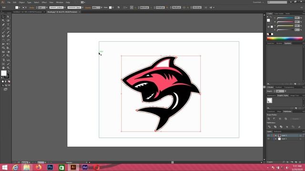Open the variable width profile dropdown
The width and height of the screenshot is (305, 171).
point(65,8)
